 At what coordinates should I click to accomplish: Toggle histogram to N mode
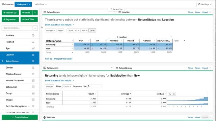tap(174, 94)
